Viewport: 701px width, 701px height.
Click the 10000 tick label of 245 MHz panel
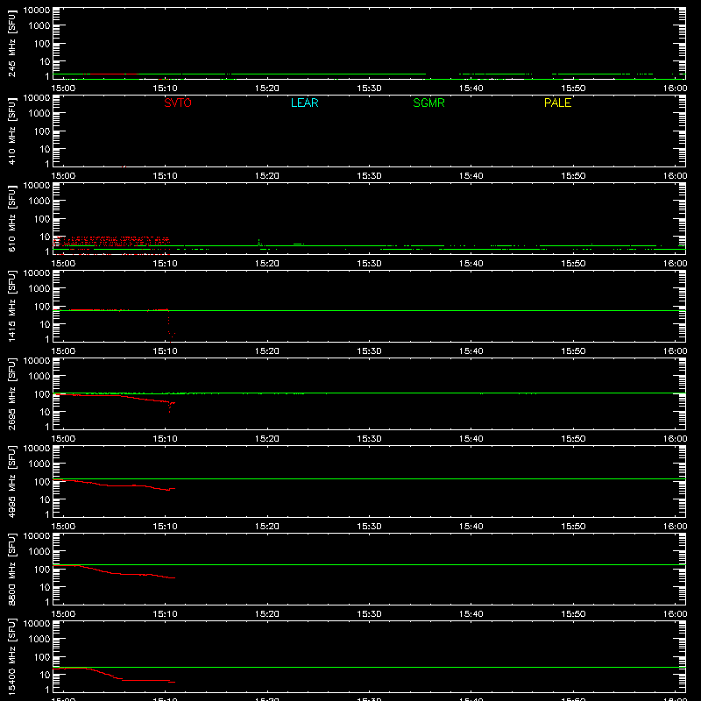[37, 11]
